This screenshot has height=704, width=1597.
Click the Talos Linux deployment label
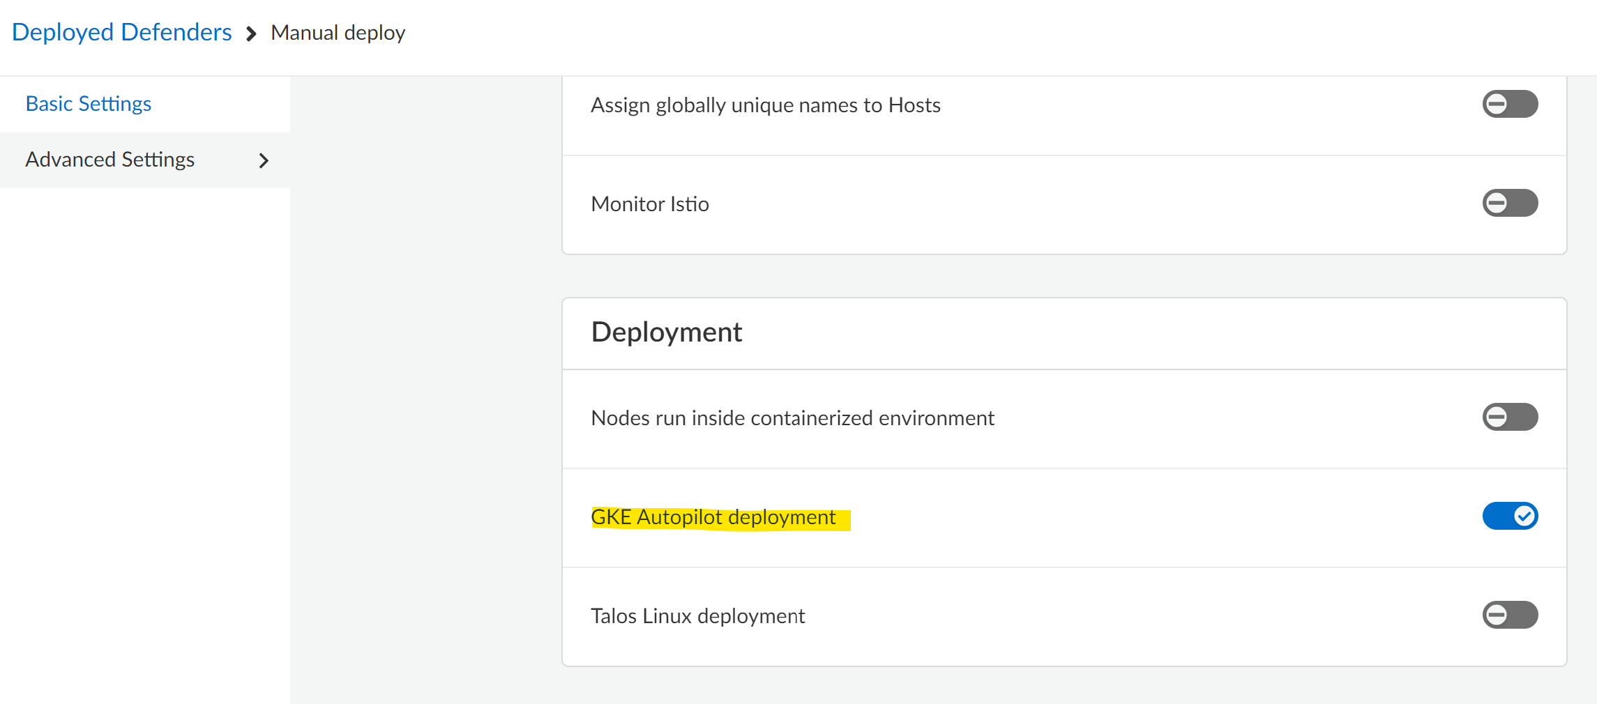point(697,616)
